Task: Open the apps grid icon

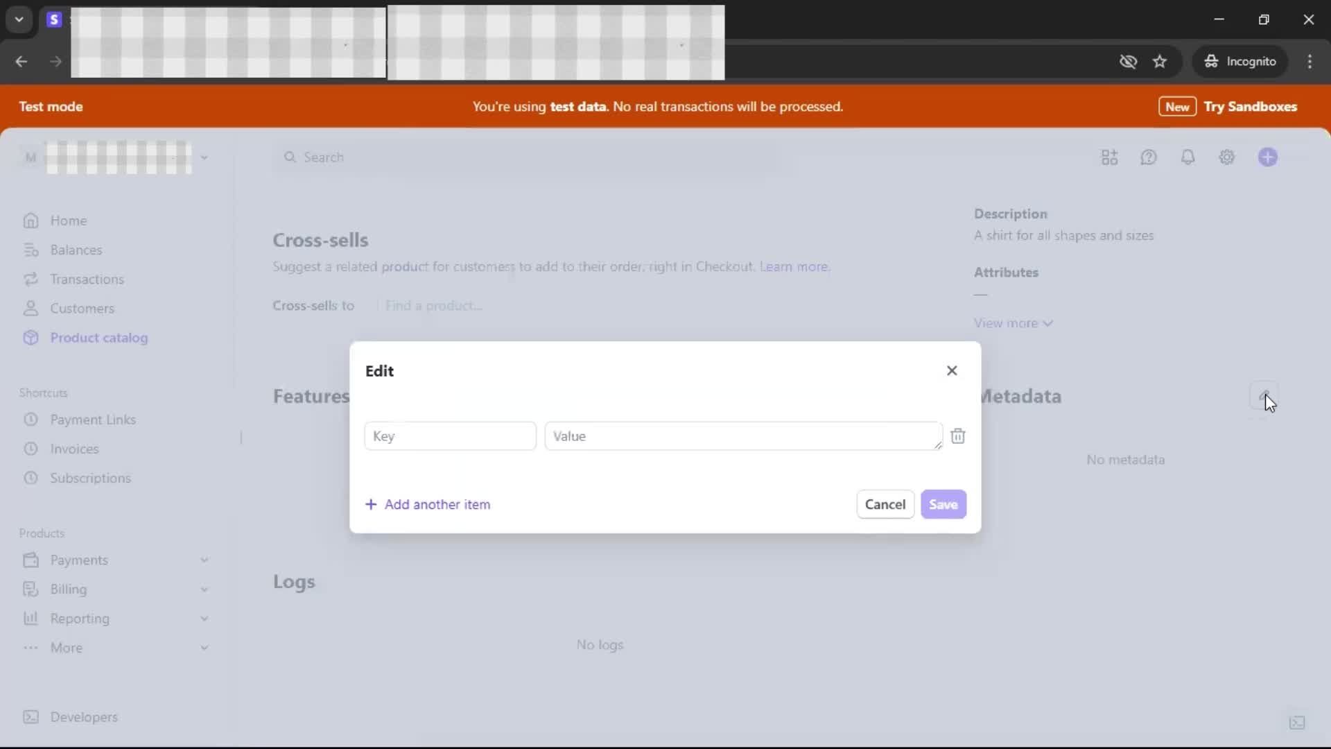Action: [x=1109, y=157]
